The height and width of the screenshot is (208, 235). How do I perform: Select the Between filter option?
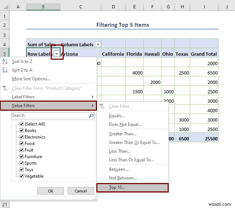[x=133, y=169]
